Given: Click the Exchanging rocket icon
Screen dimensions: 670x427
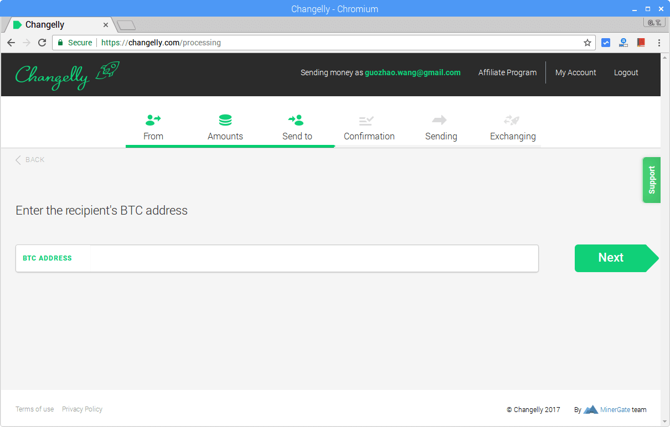Looking at the screenshot, I should [x=512, y=119].
